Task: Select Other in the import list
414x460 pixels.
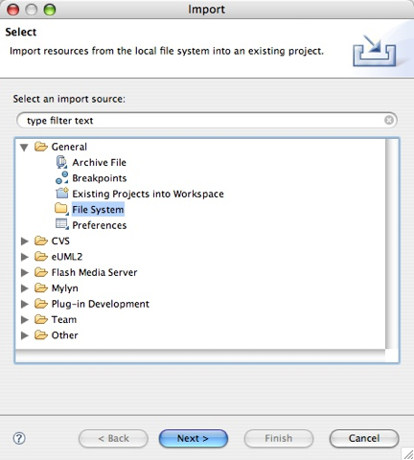Action: click(64, 335)
